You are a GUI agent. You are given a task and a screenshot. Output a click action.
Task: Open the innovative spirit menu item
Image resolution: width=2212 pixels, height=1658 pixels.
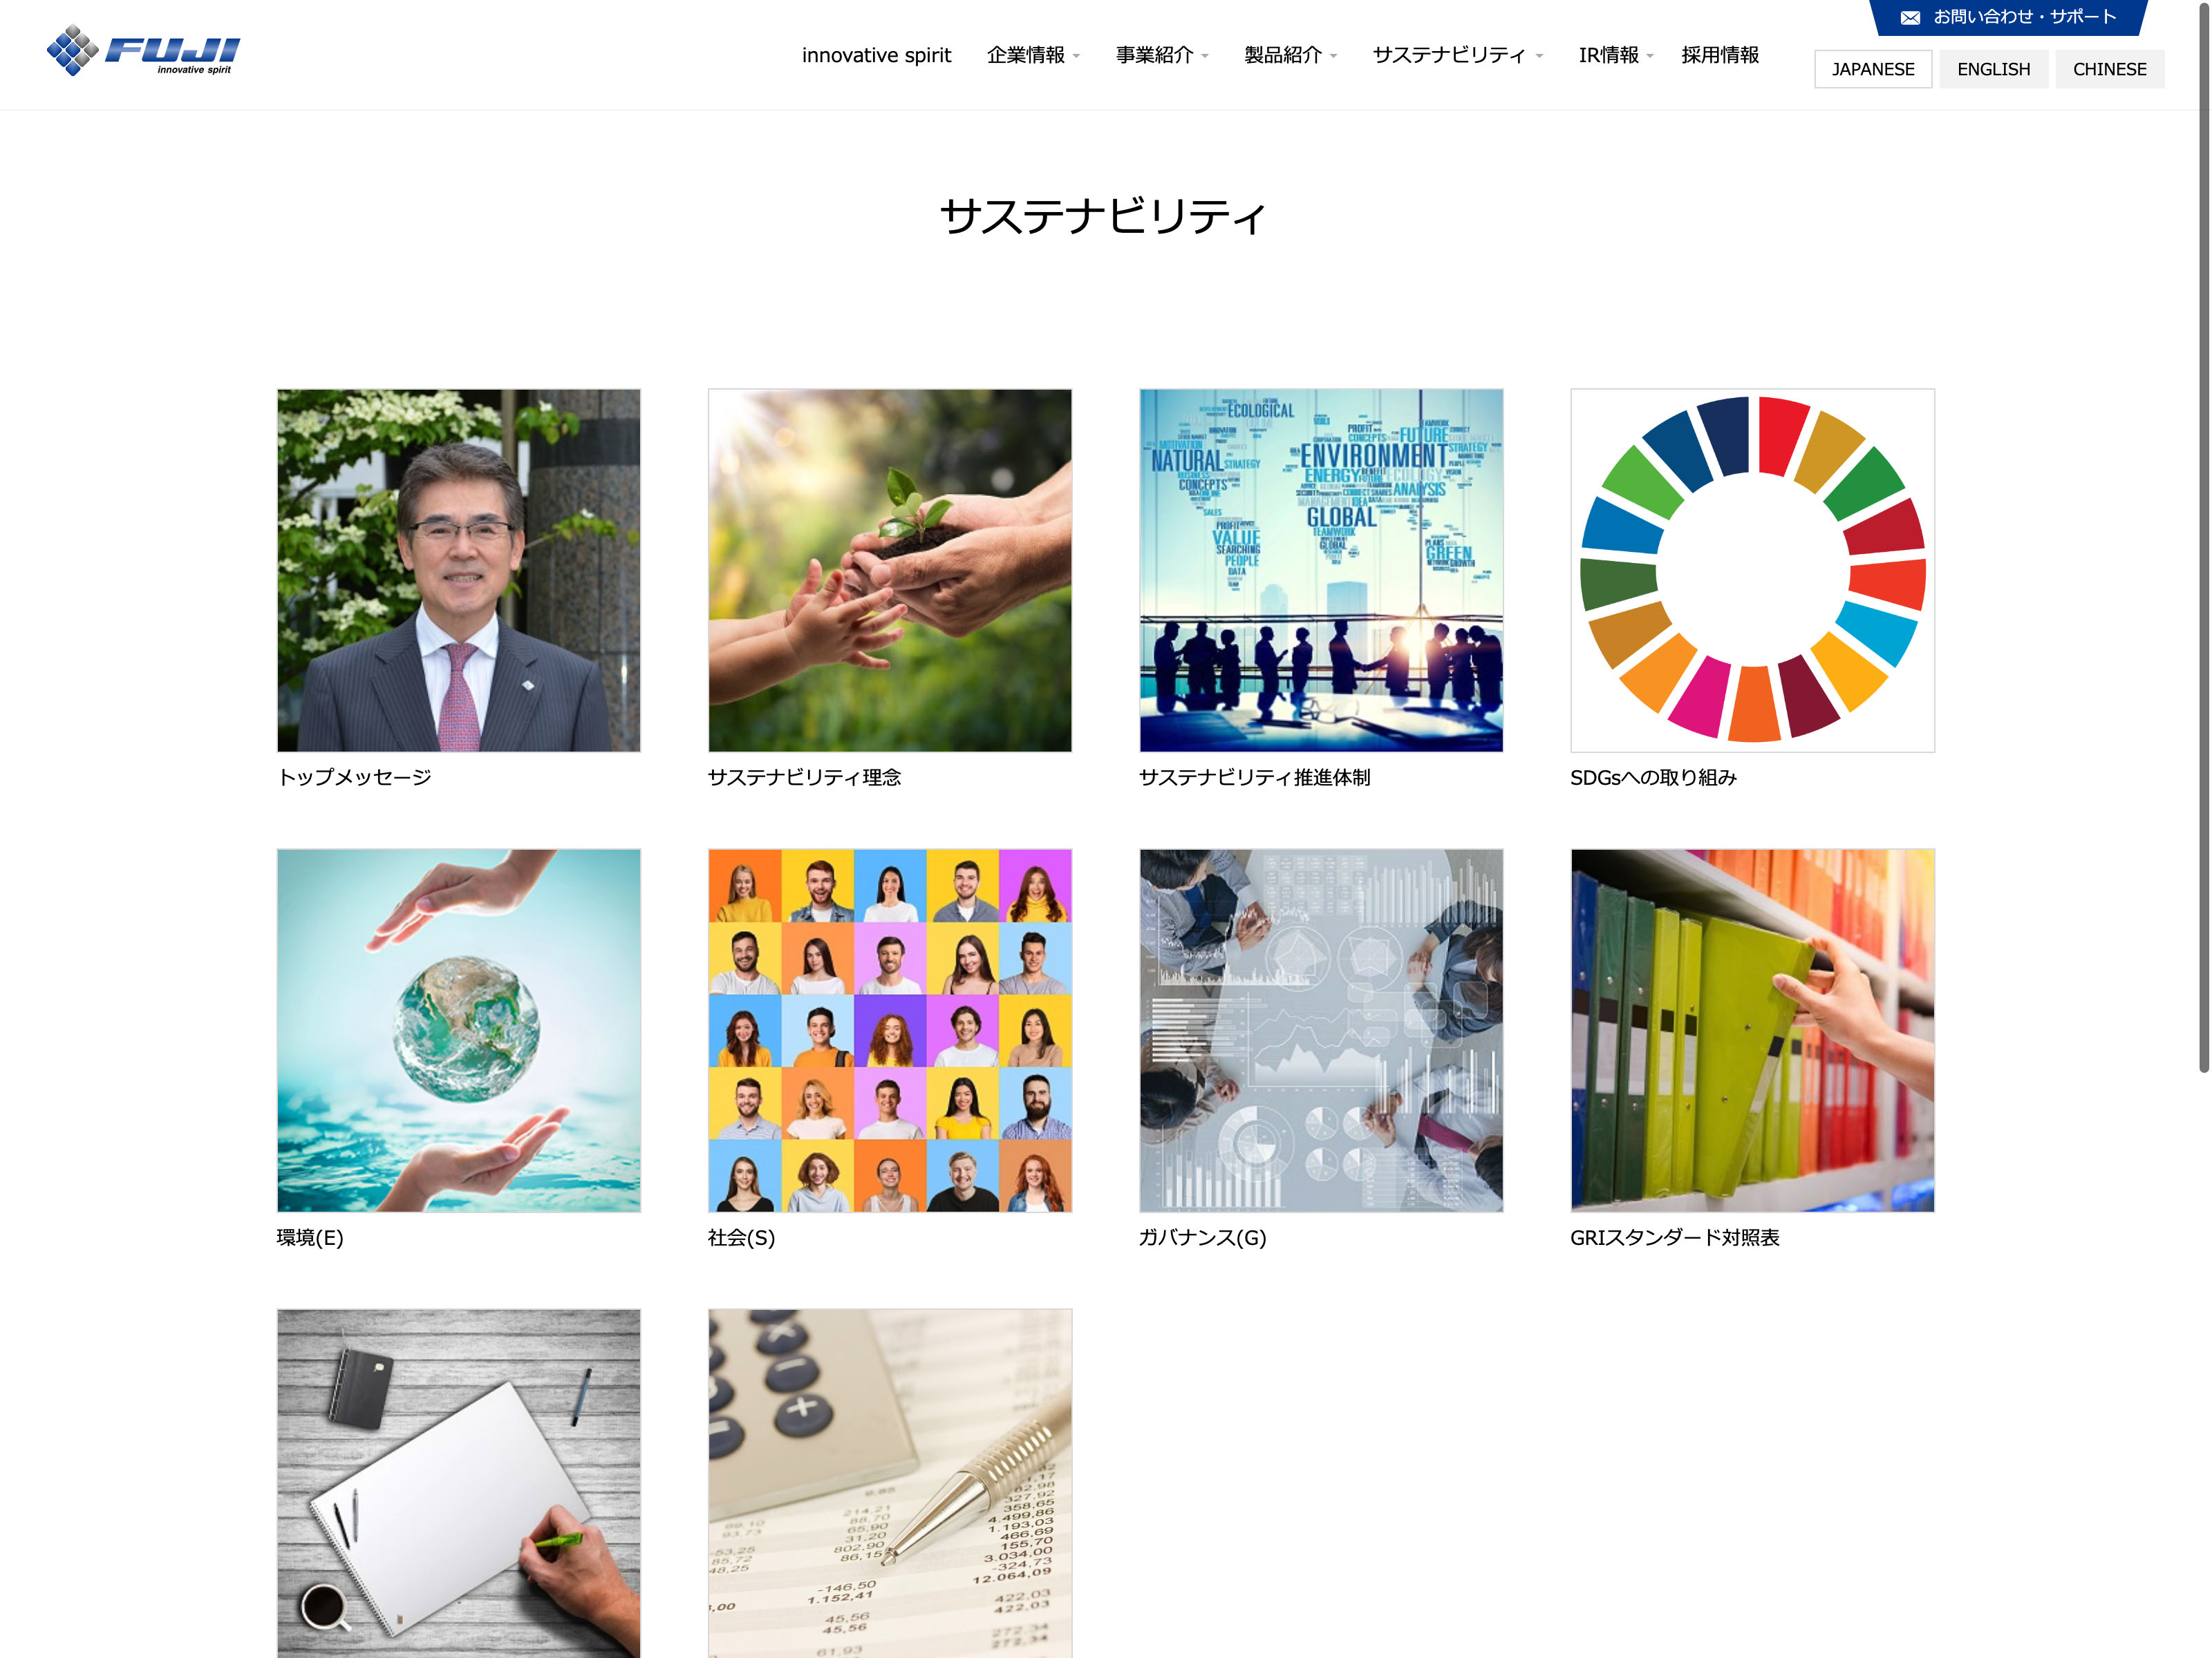(x=876, y=55)
